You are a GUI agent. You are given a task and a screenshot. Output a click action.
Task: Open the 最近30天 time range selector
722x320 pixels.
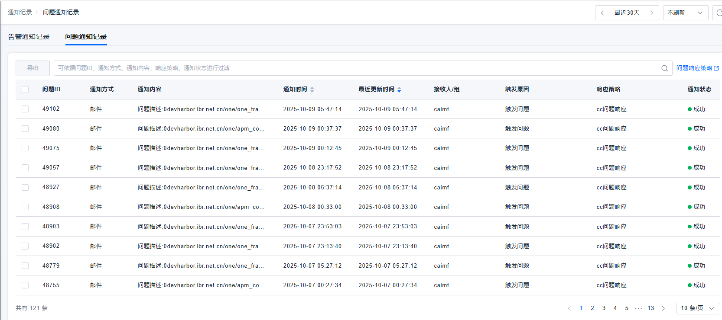pos(627,13)
